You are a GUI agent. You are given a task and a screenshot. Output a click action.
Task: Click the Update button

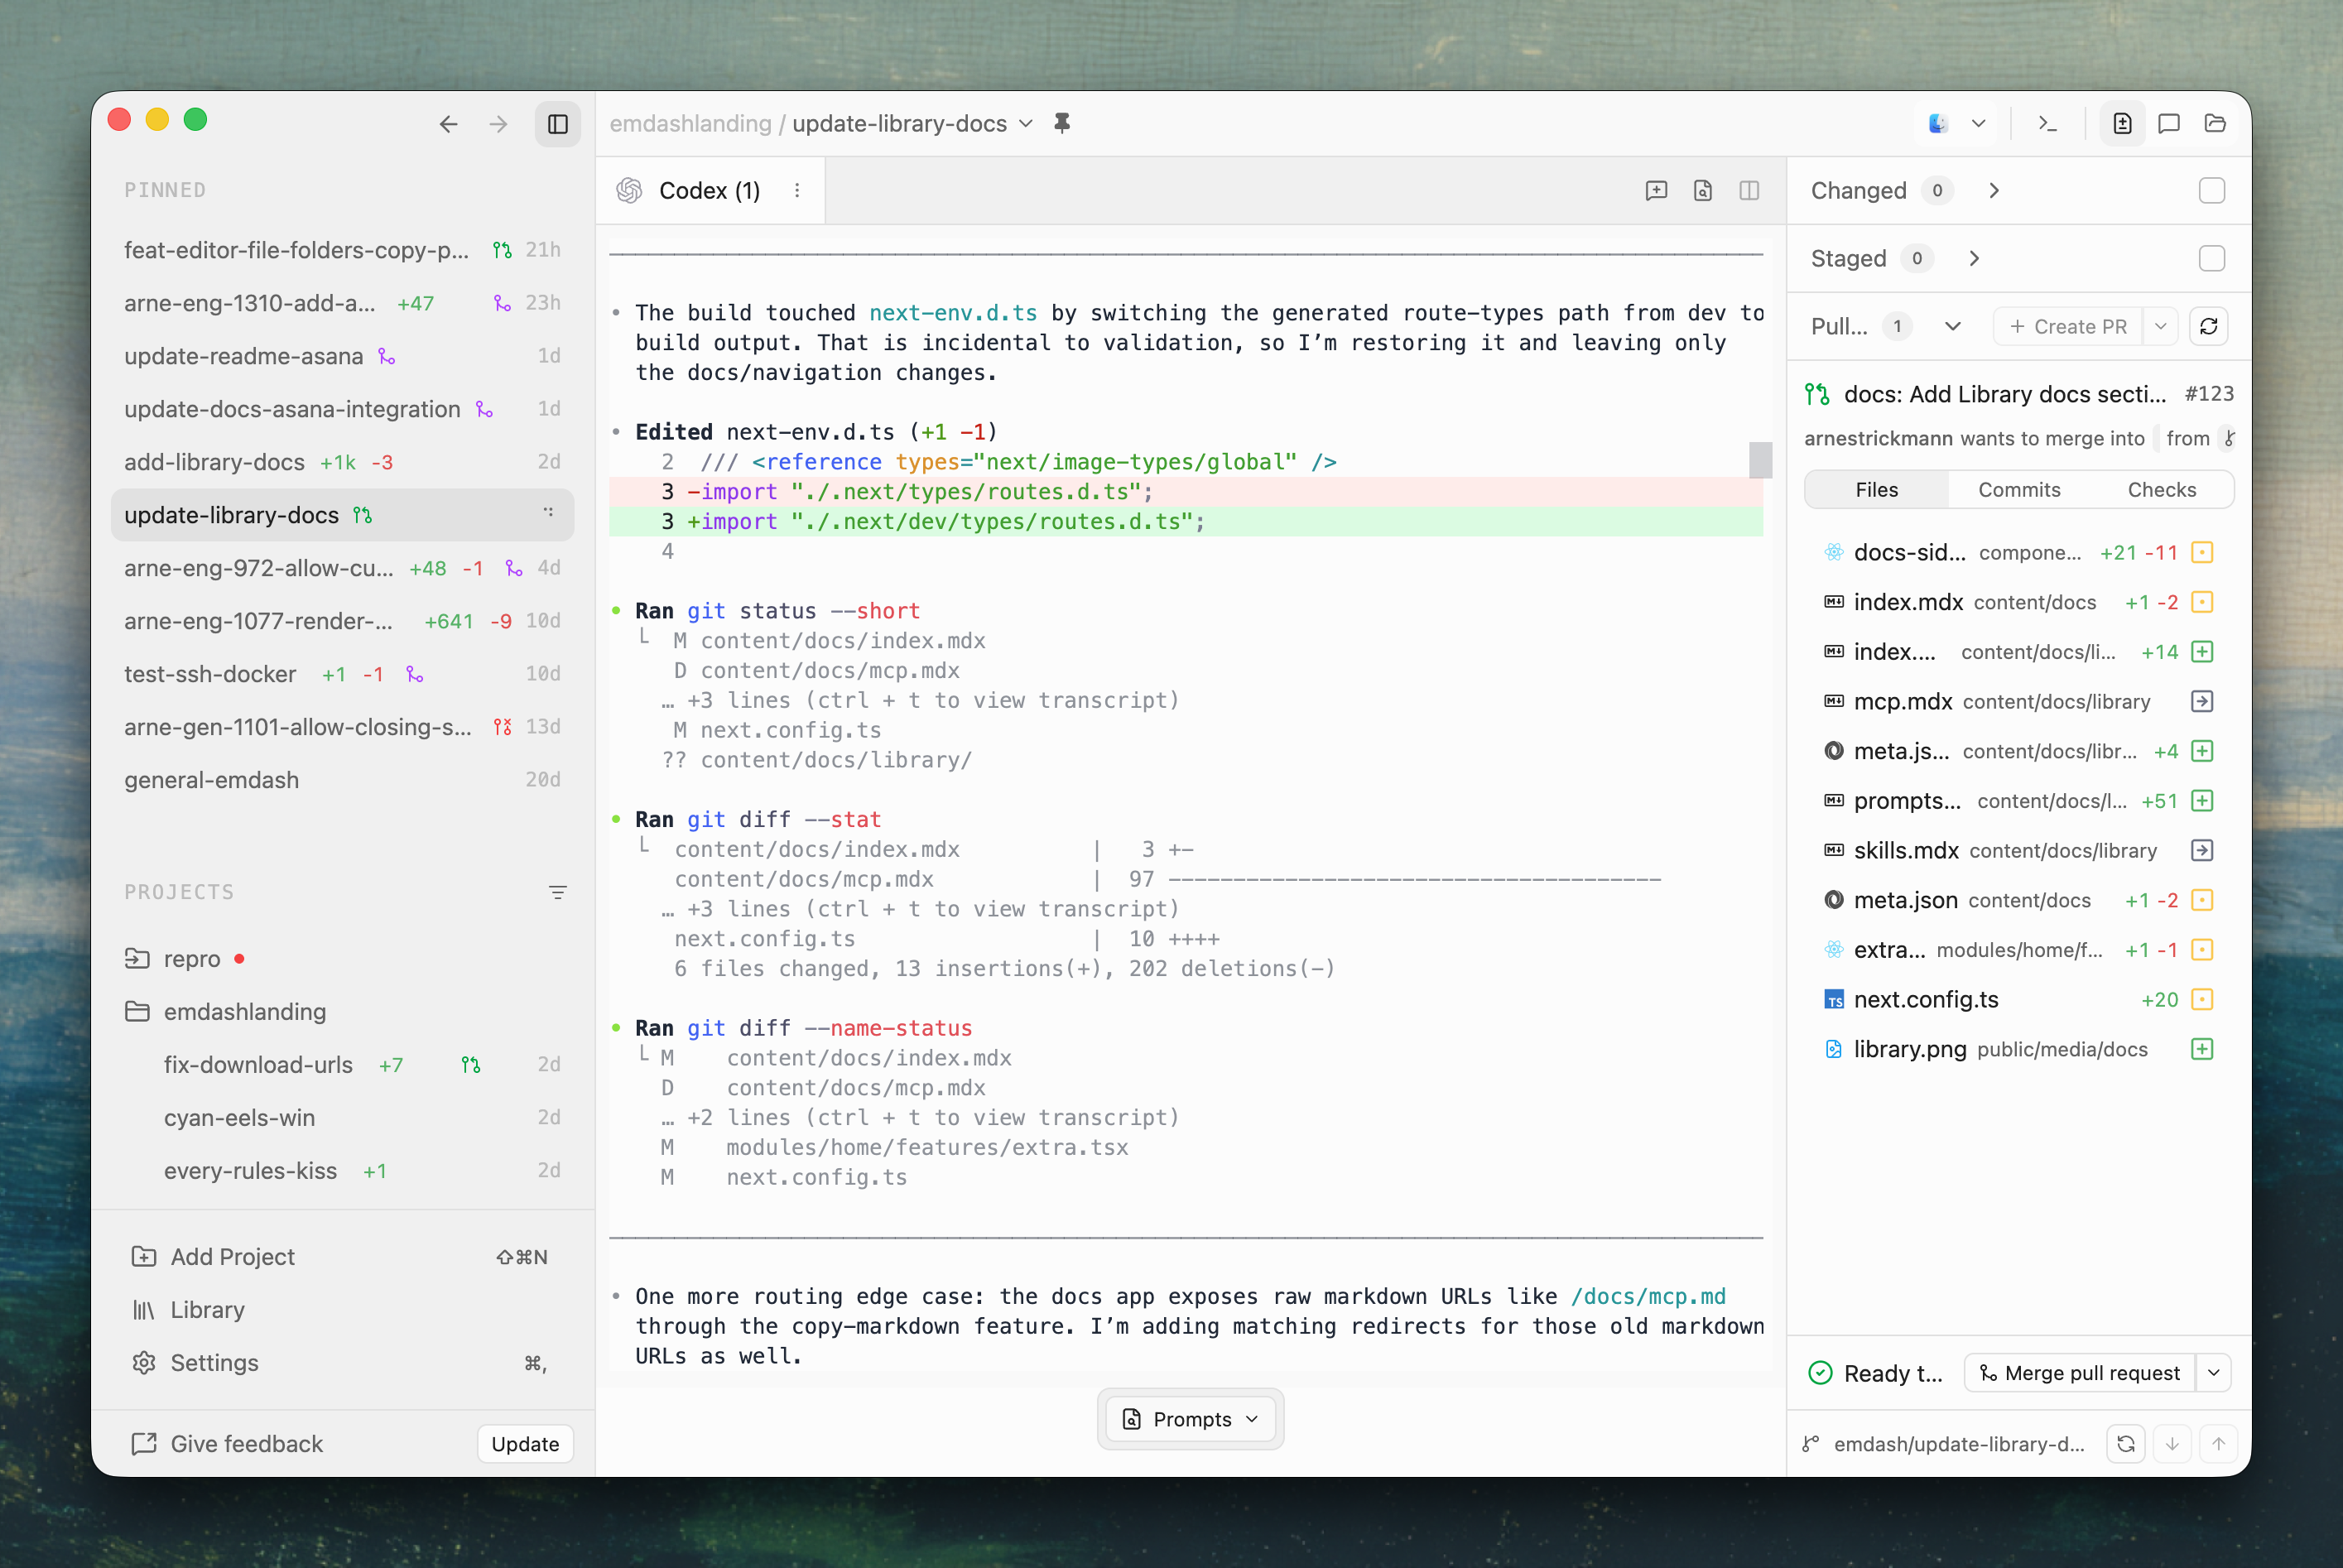coord(525,1444)
